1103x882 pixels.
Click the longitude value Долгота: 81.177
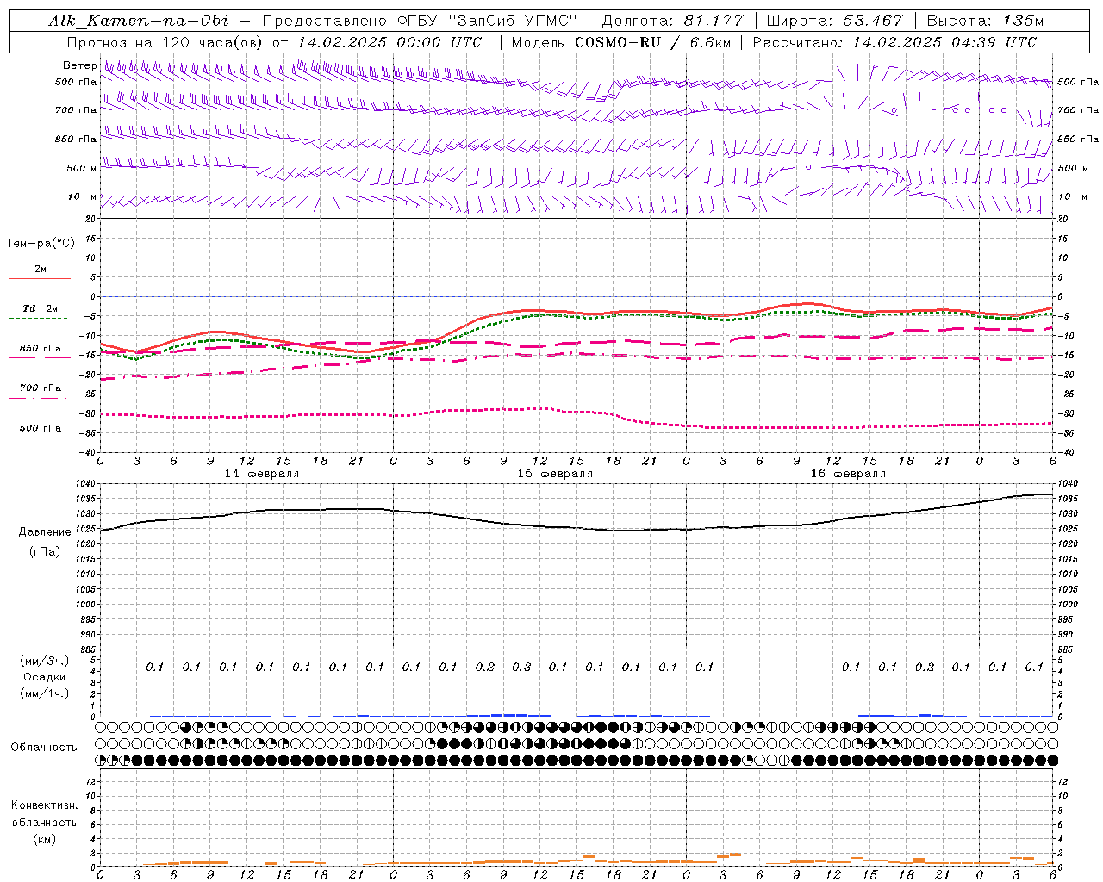(672, 21)
